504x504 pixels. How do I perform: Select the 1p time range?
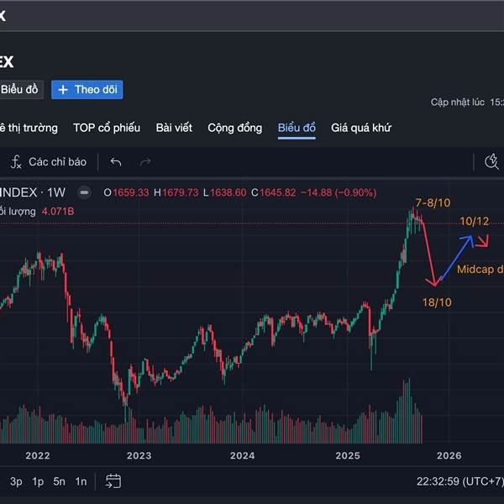38,481
